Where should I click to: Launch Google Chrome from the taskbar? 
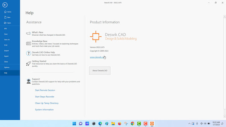[132, 123]
